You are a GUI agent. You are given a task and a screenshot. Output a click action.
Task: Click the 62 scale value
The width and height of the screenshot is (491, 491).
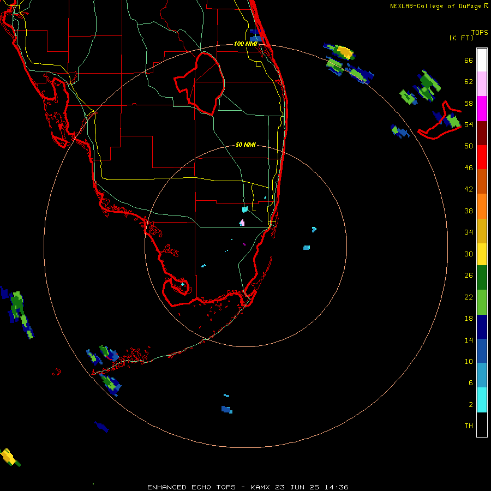point(469,82)
